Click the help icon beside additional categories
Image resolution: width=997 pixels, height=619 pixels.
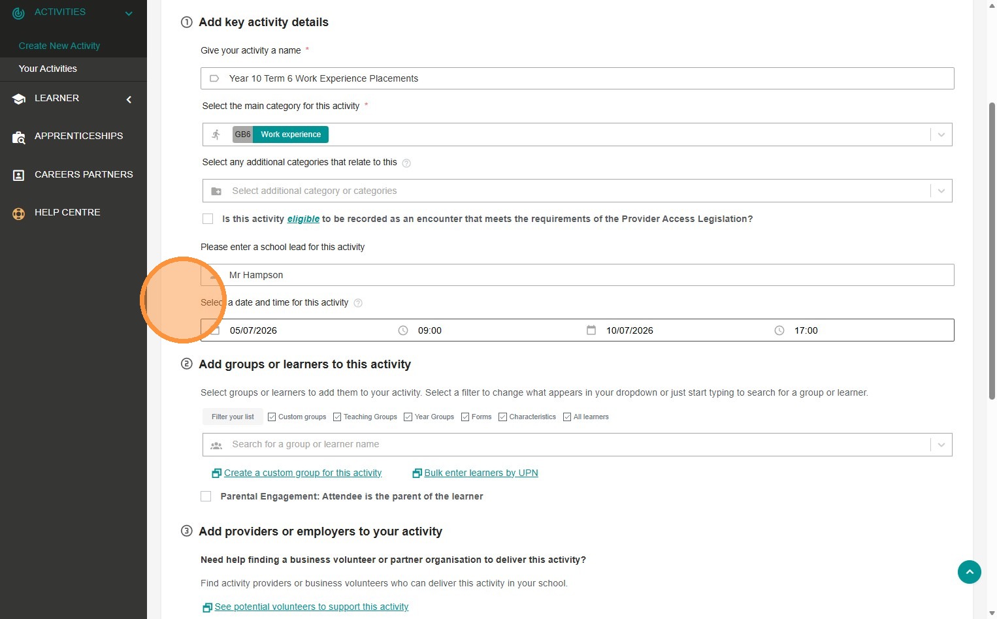click(406, 163)
